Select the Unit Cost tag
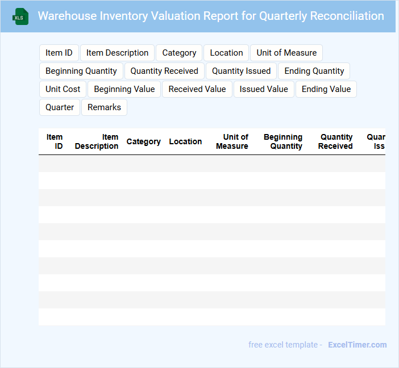Image resolution: width=399 pixels, height=368 pixels. (63, 89)
